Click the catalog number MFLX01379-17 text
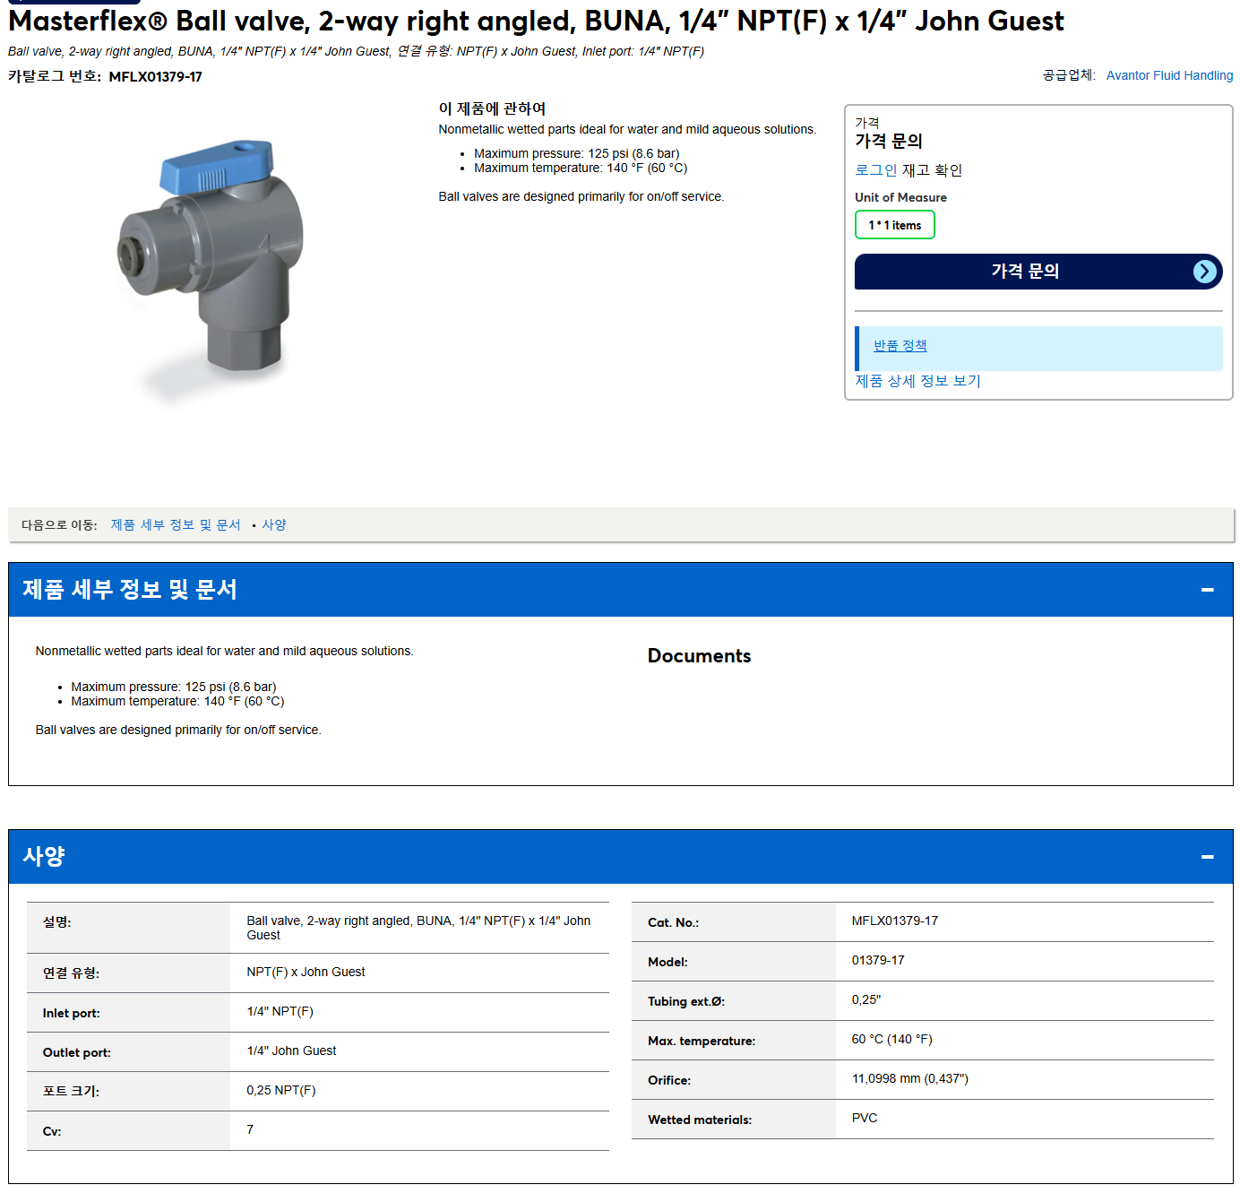Screen dimensions: 1240x1202 tap(155, 77)
